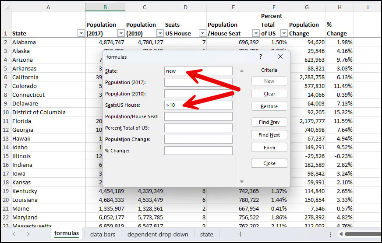Click the Kentucky cell
The height and width of the screenshot is (243, 382).
(x=48, y=191)
